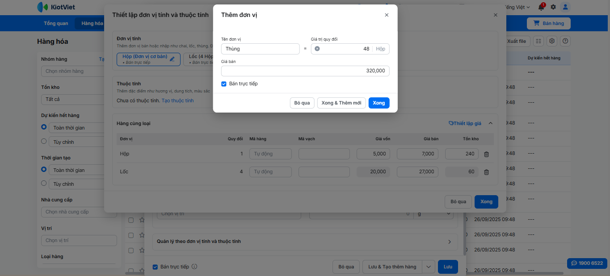The height and width of the screenshot is (276, 610).
Task: Uncheck Bán trực tiếp in the add unit dialog
Action: point(224,84)
